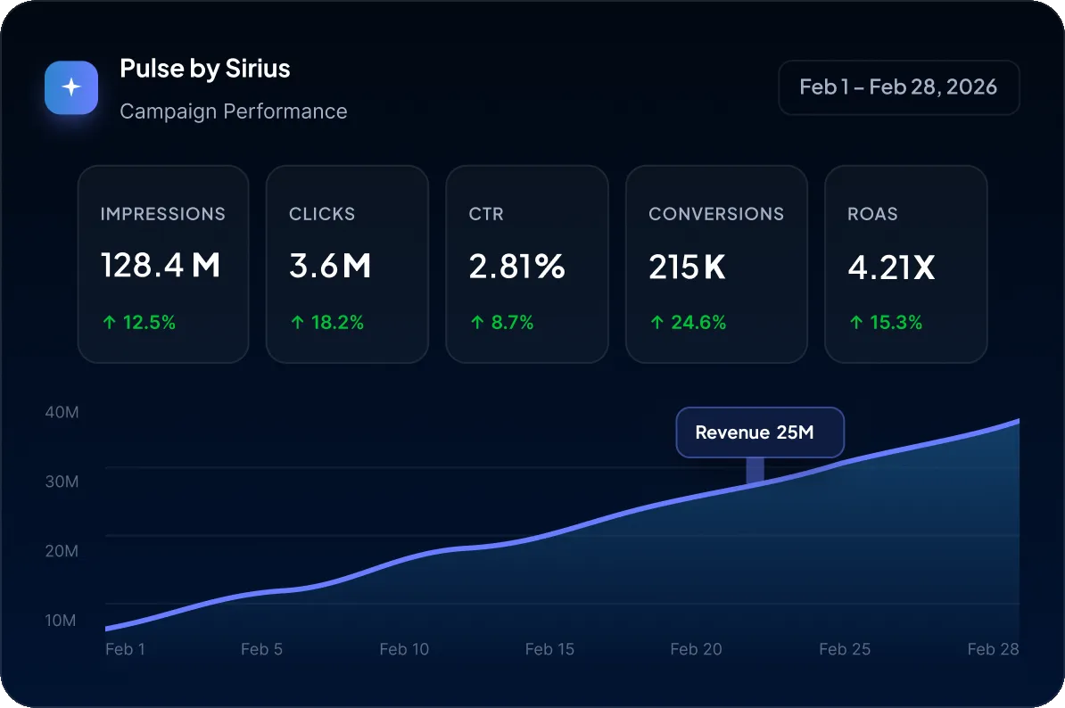Click the CONVERSIONS card label
Viewport: 1065px width, 708px height.
[x=716, y=214]
